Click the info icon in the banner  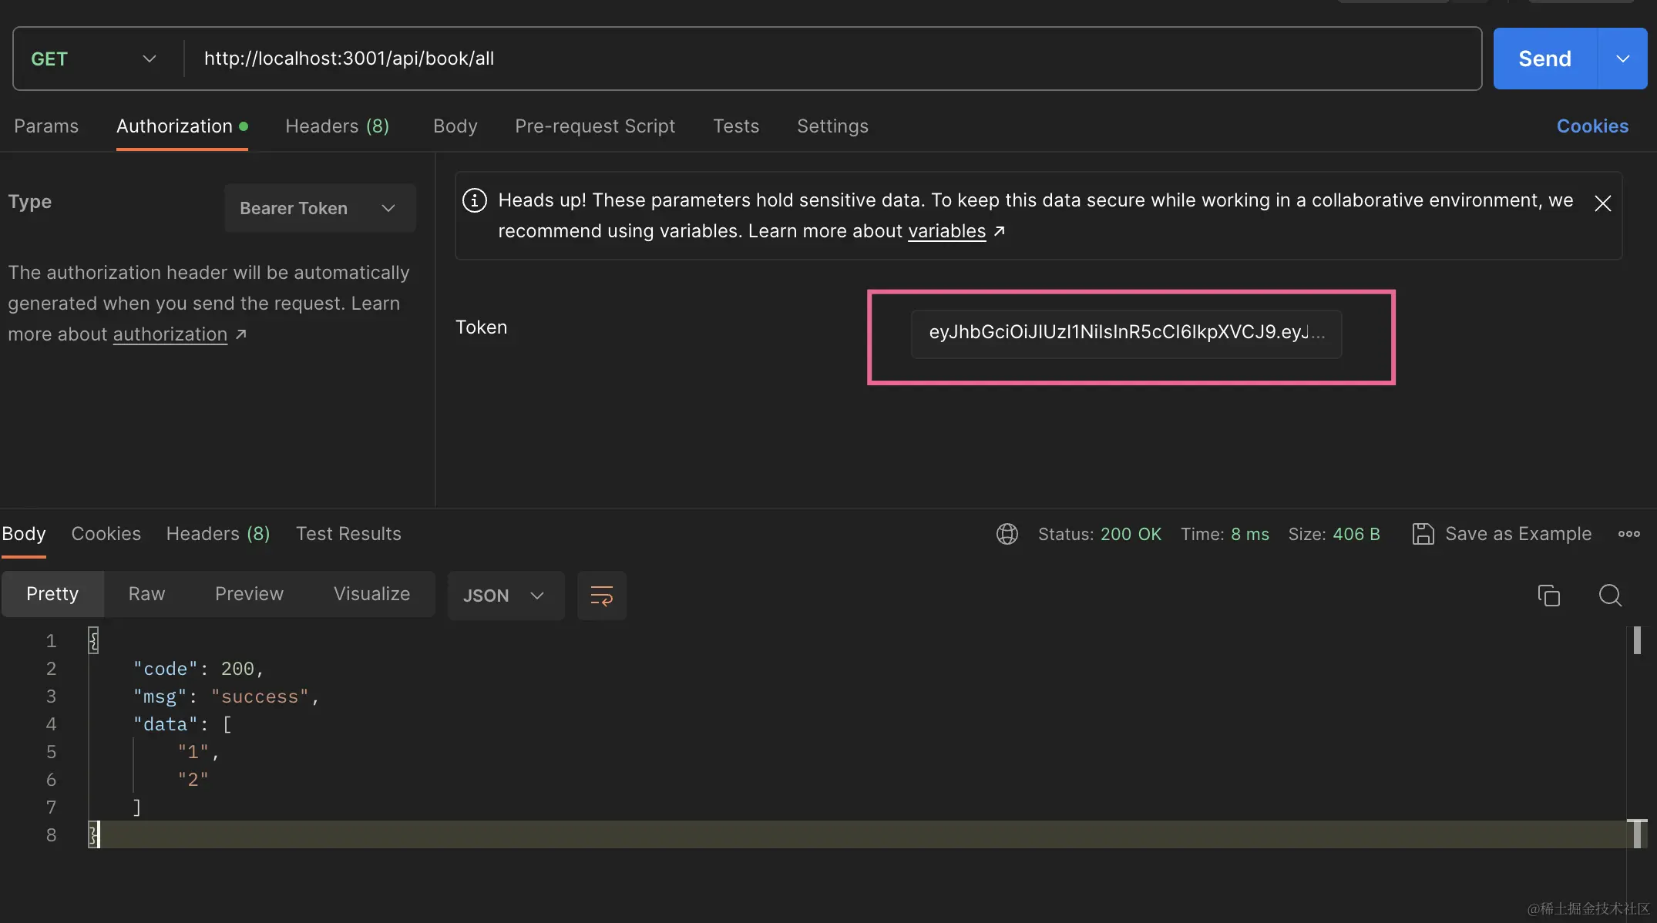point(474,200)
